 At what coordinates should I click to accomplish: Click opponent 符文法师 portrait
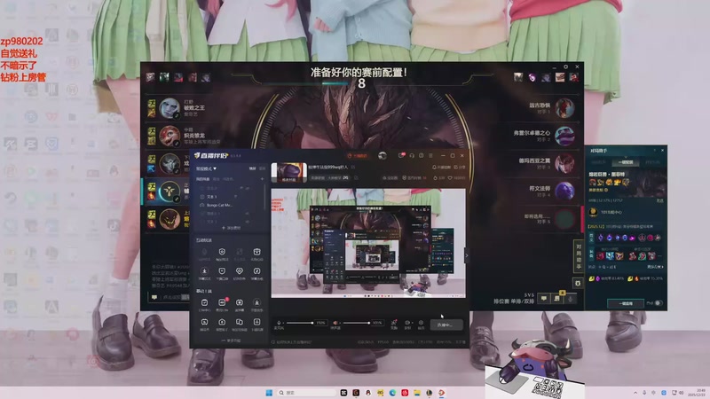[564, 191]
